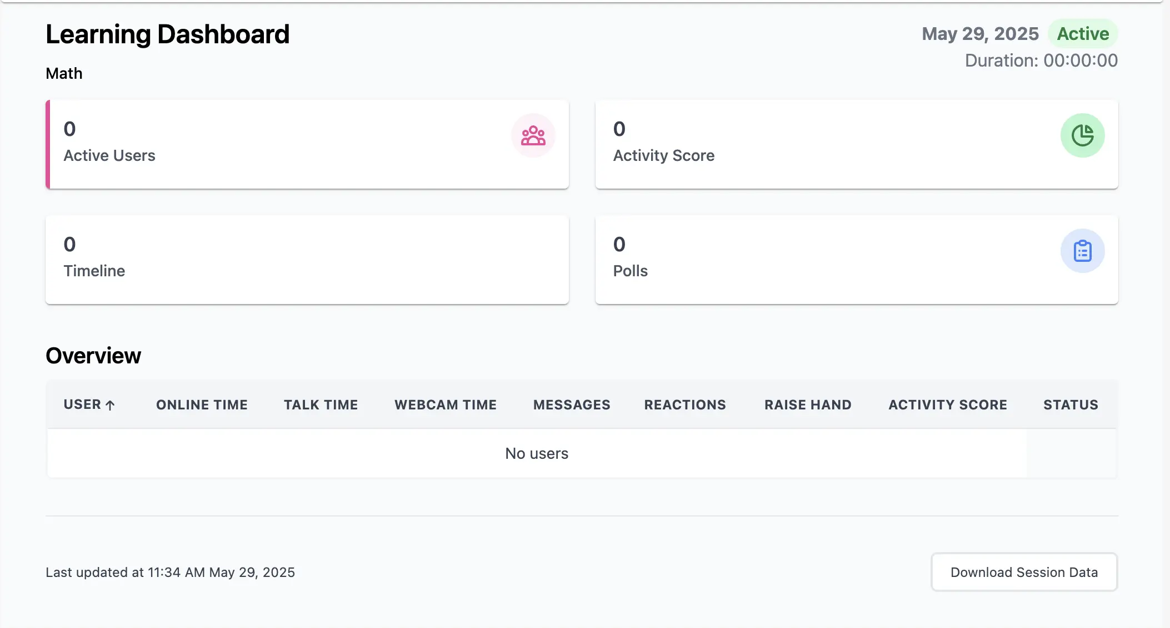The image size is (1170, 628).
Task: Sort by the Activity Score column header
Action: [x=948, y=405]
